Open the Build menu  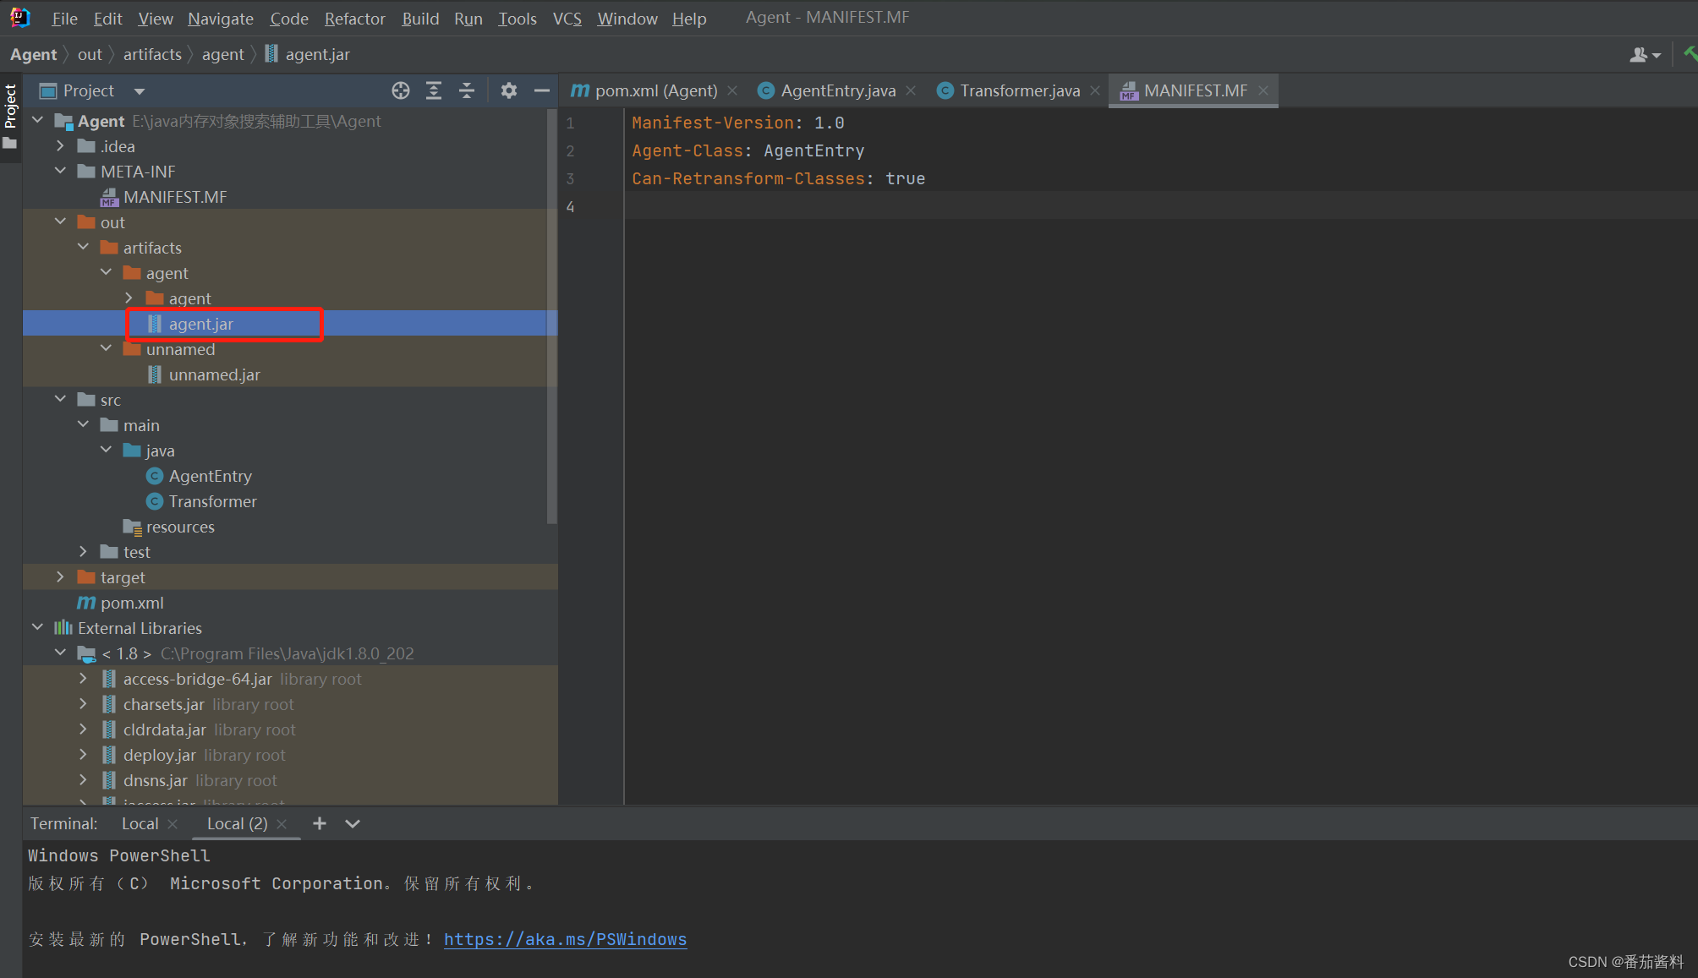tap(420, 19)
